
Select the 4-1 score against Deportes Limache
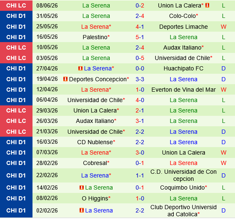tap(140, 27)
